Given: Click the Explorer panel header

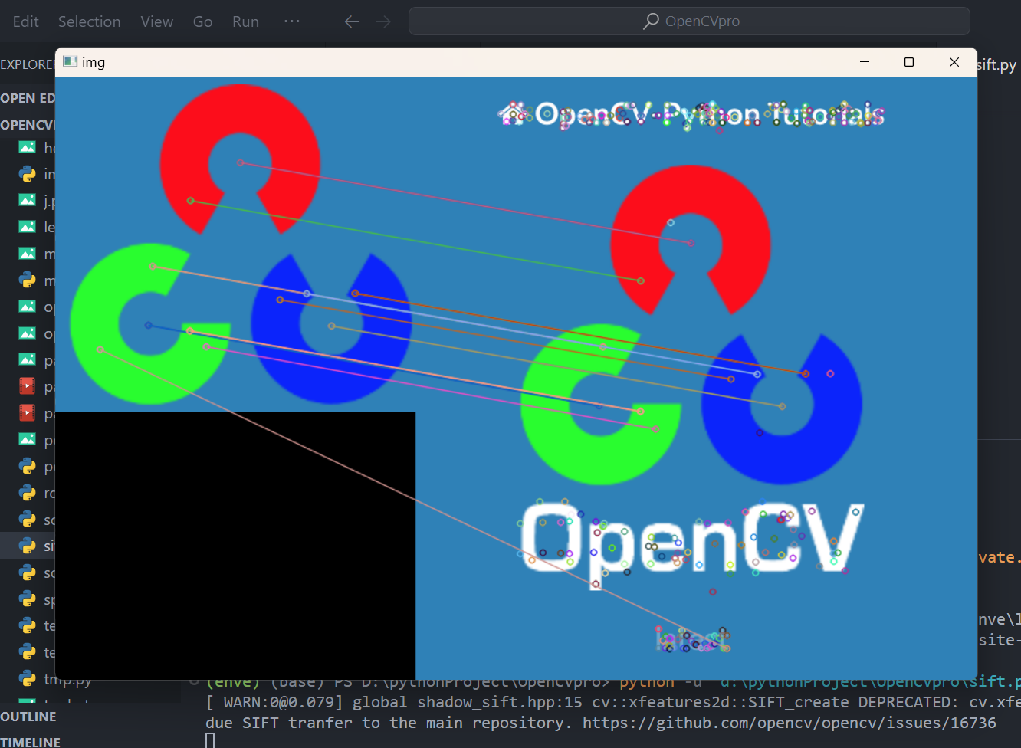Looking at the screenshot, I should click(x=28, y=64).
